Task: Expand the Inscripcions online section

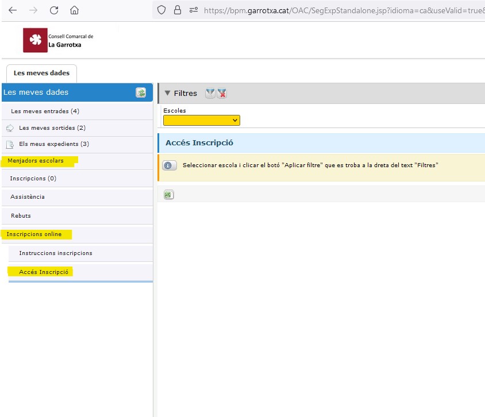Action: tap(77, 234)
